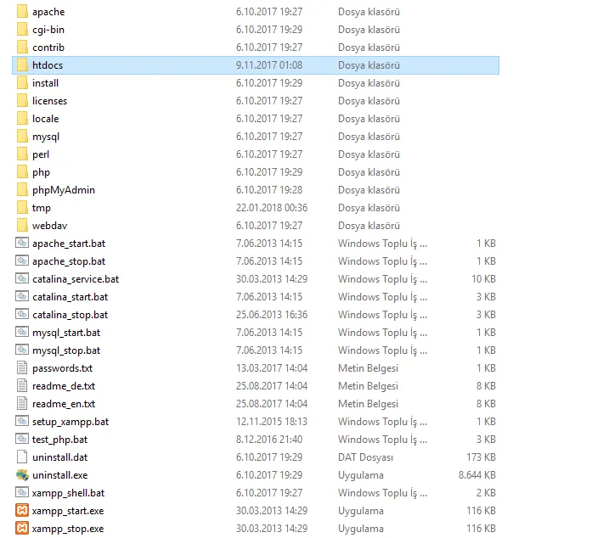Click date 12.11.2015 18:13 for setup_xampp.bat
The image size is (603, 538).
(x=272, y=422)
